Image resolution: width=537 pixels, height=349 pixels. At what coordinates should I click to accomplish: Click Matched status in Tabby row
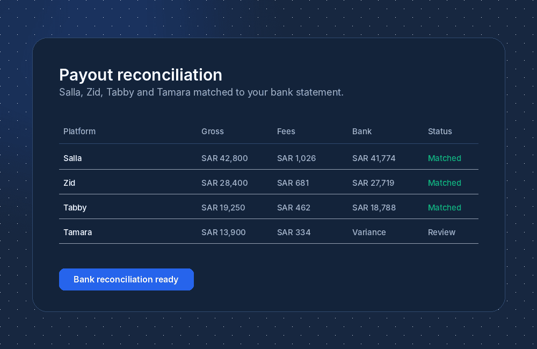445,208
